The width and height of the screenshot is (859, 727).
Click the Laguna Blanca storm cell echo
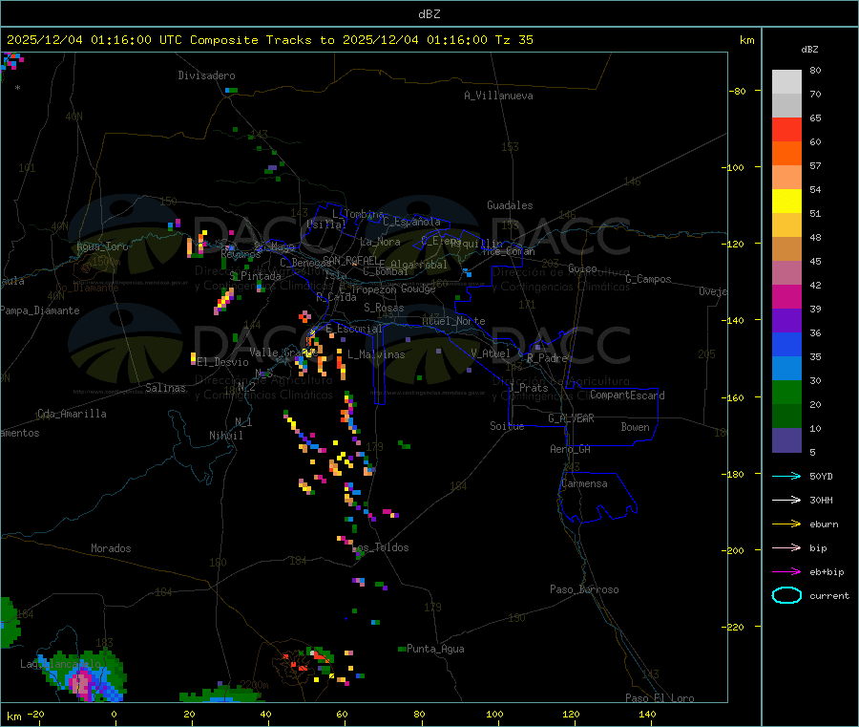[x=83, y=677]
